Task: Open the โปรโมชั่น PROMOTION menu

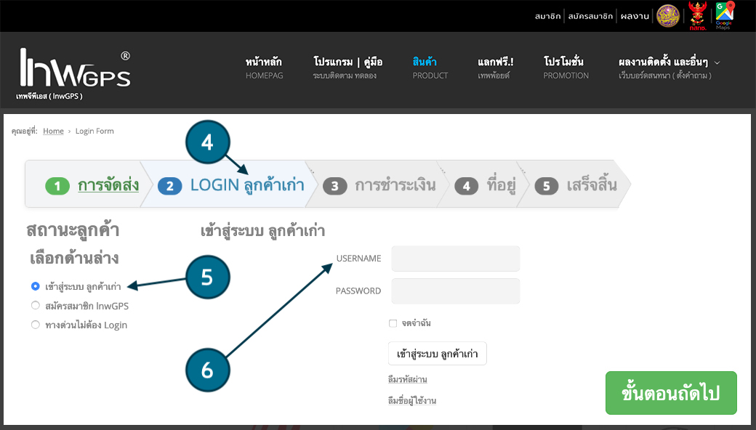Action: click(x=566, y=68)
